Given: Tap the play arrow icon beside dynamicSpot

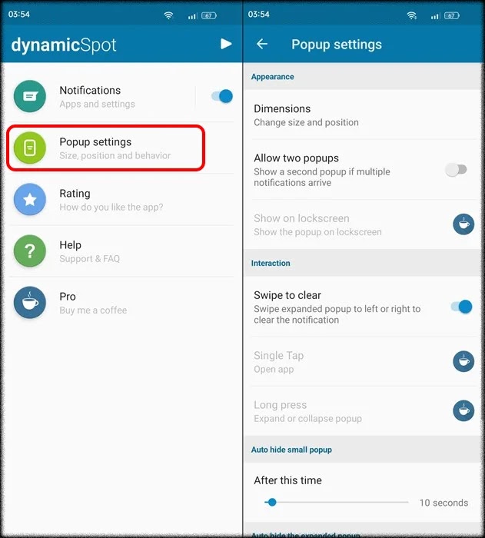Looking at the screenshot, I should tap(226, 44).
